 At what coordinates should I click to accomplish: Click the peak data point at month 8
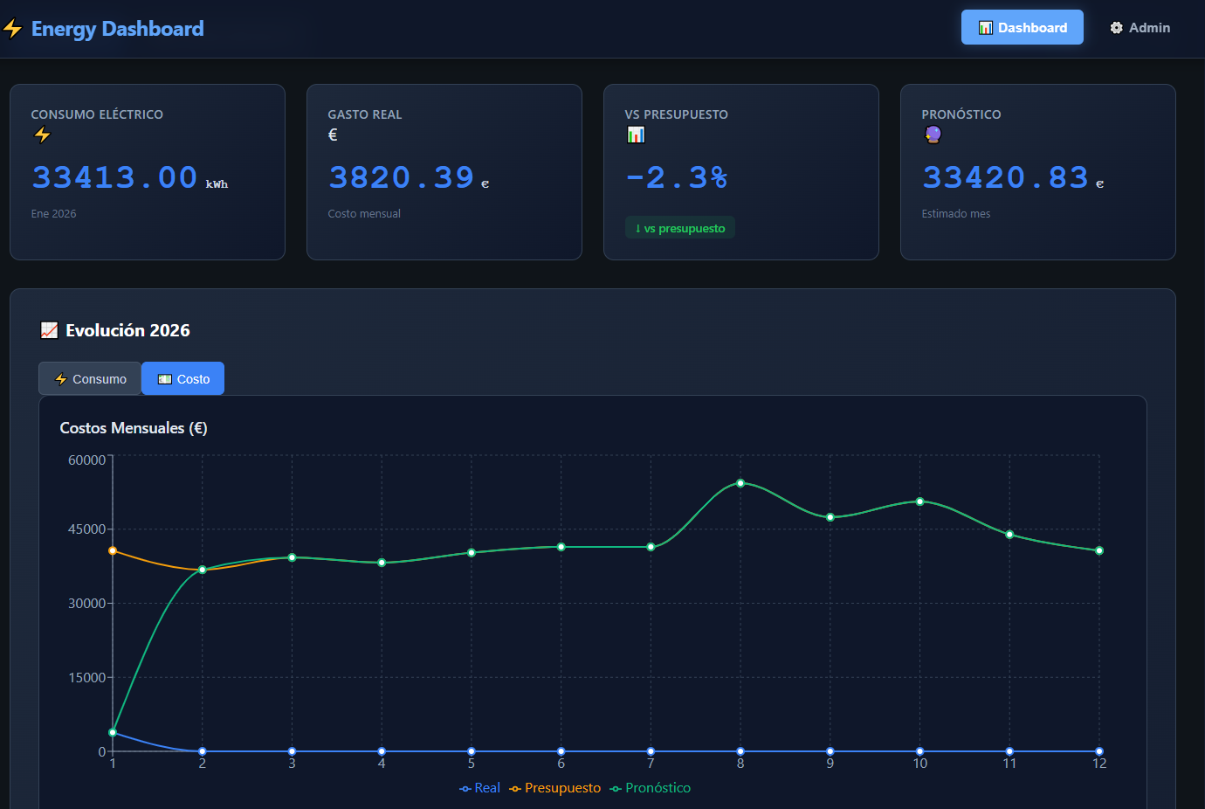coord(740,482)
